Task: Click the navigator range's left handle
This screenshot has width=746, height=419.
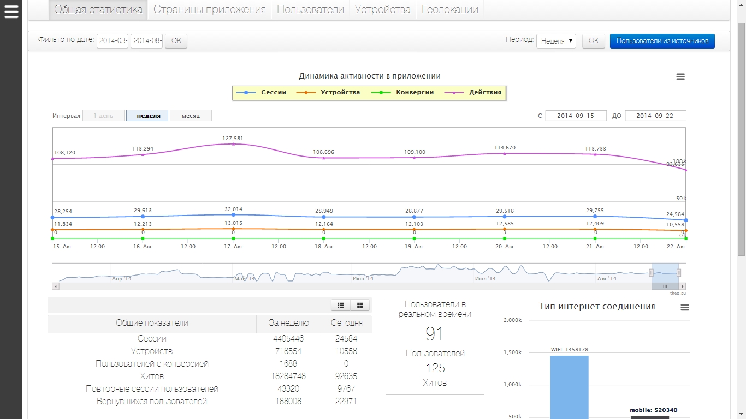Action: pos(651,272)
